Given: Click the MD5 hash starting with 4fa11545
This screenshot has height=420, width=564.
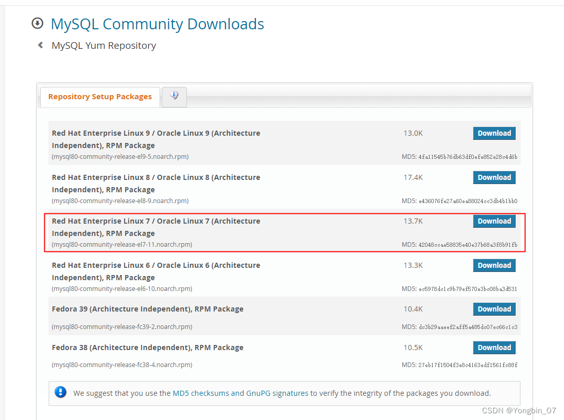Looking at the screenshot, I should [468, 157].
